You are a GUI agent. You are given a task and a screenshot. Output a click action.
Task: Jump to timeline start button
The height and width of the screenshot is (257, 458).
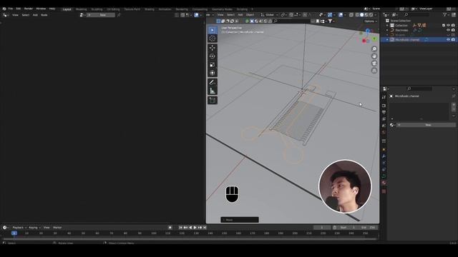(180, 228)
